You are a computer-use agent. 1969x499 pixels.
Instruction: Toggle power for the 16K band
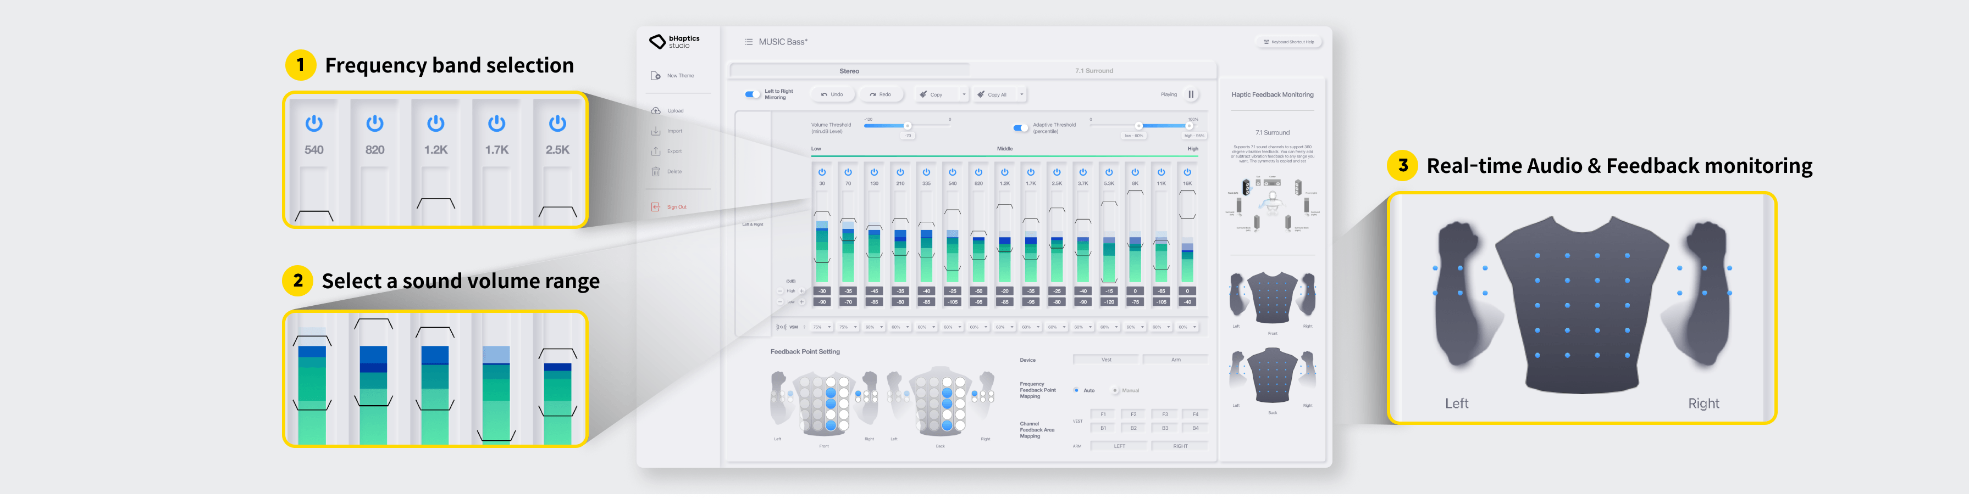point(1187,172)
